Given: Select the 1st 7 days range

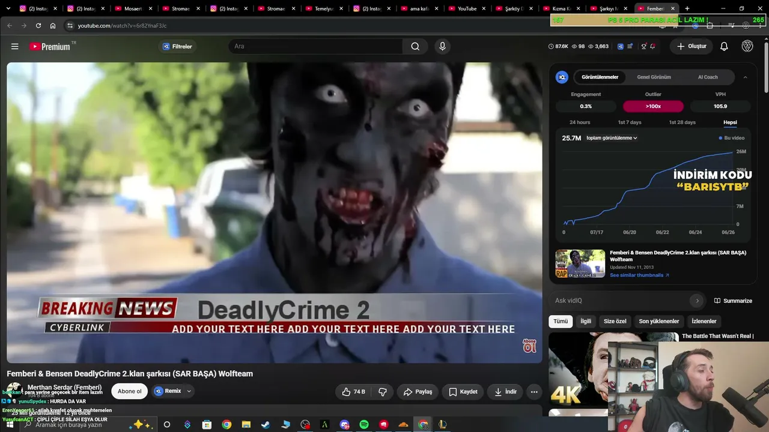Looking at the screenshot, I should coord(630,122).
